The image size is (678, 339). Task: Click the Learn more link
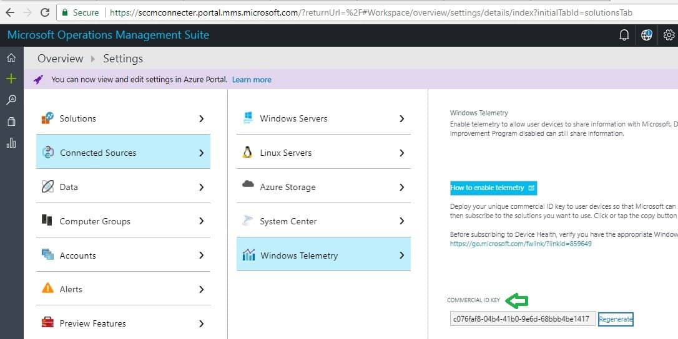coord(252,80)
